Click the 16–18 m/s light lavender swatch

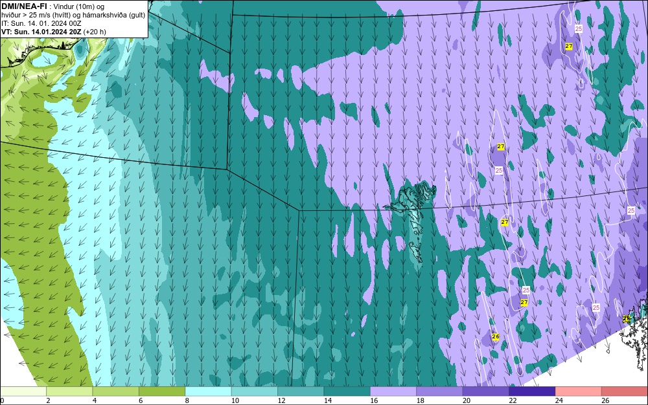tap(393, 391)
